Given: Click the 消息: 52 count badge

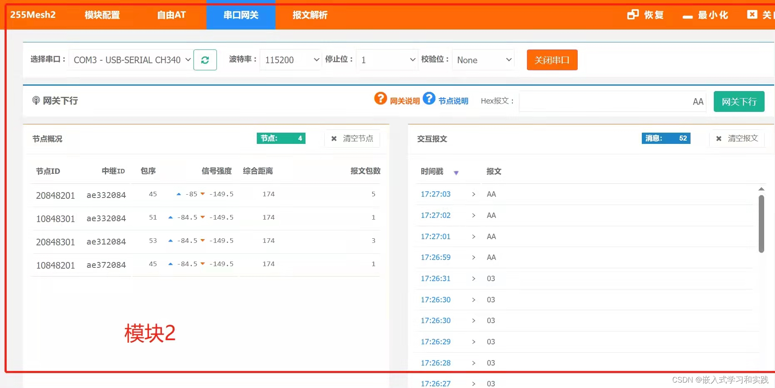Looking at the screenshot, I should coord(666,138).
